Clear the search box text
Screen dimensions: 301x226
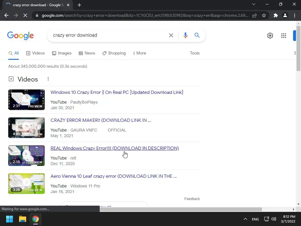(171, 35)
